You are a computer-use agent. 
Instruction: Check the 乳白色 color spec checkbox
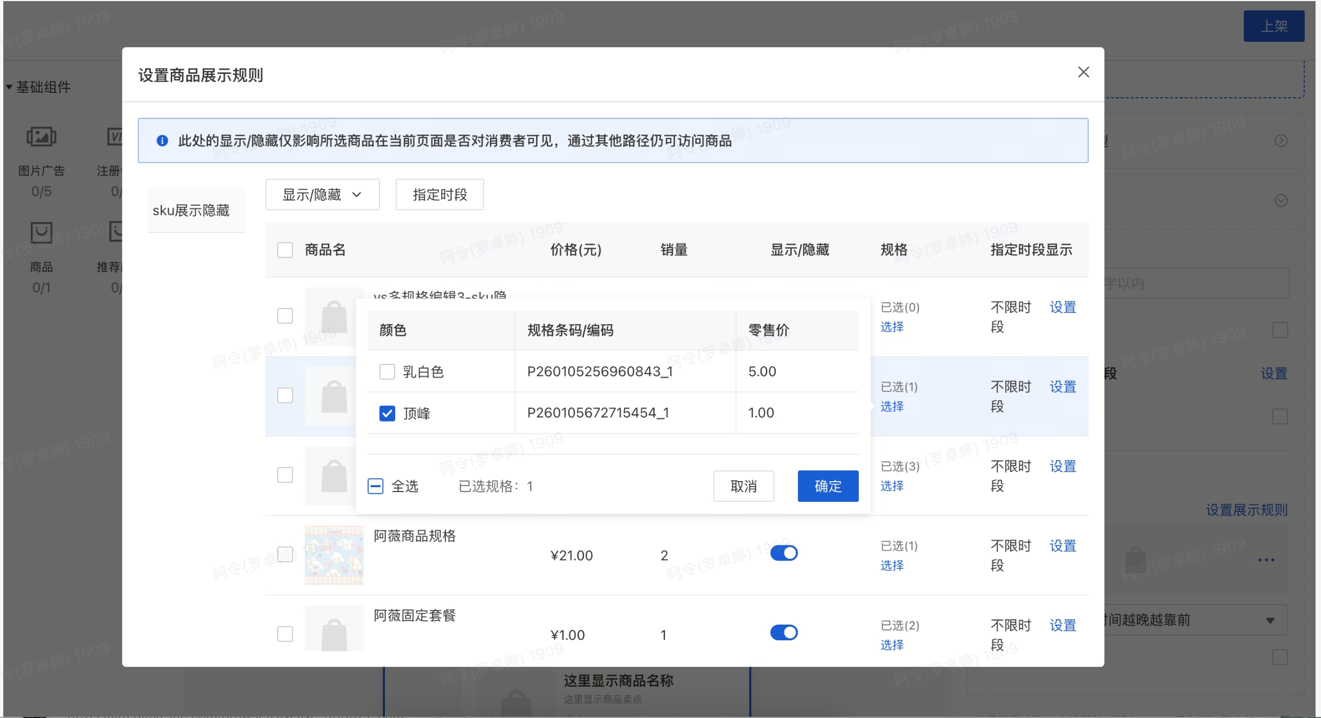(387, 372)
